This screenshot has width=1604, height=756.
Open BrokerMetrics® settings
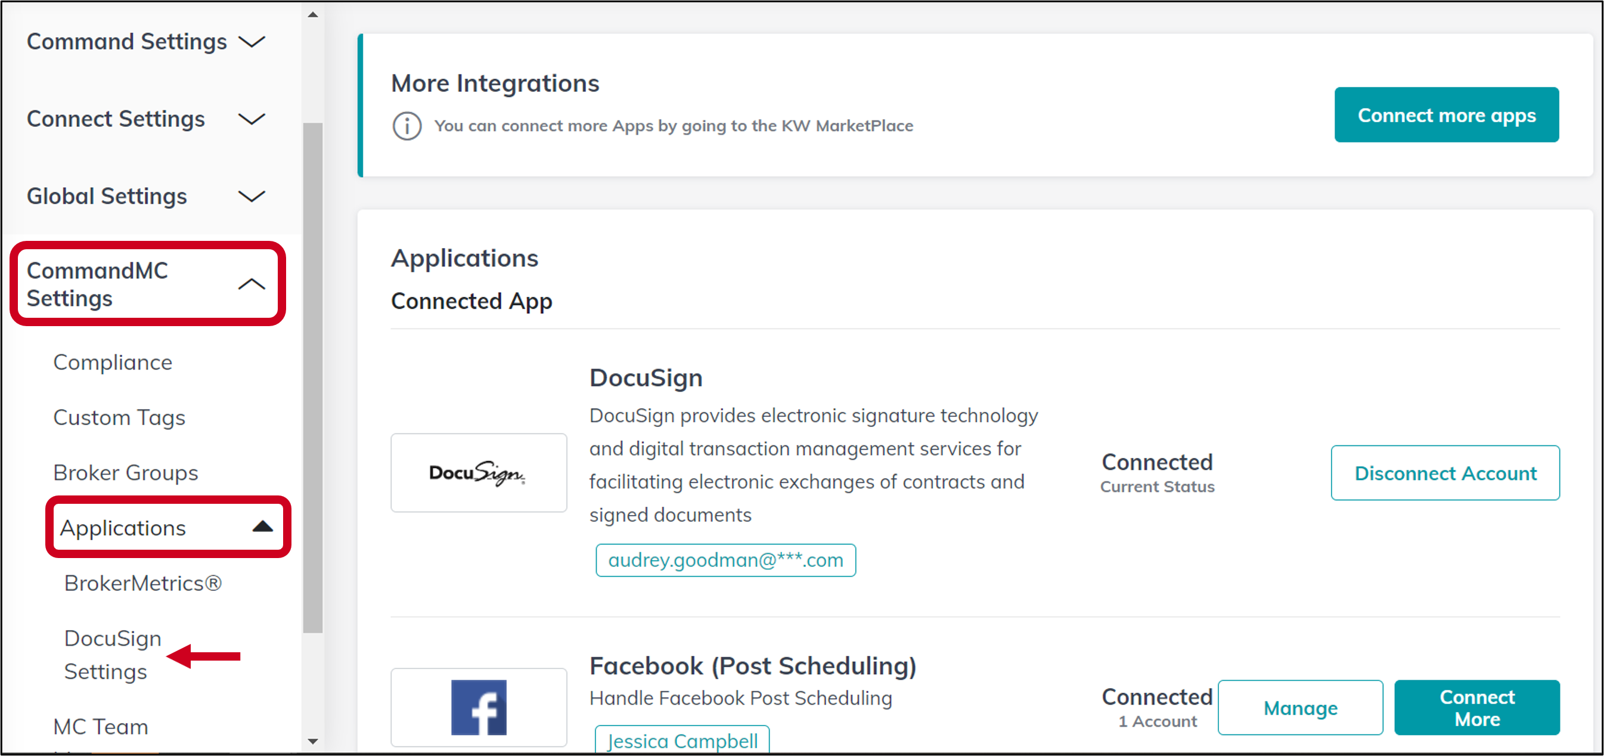point(142,583)
